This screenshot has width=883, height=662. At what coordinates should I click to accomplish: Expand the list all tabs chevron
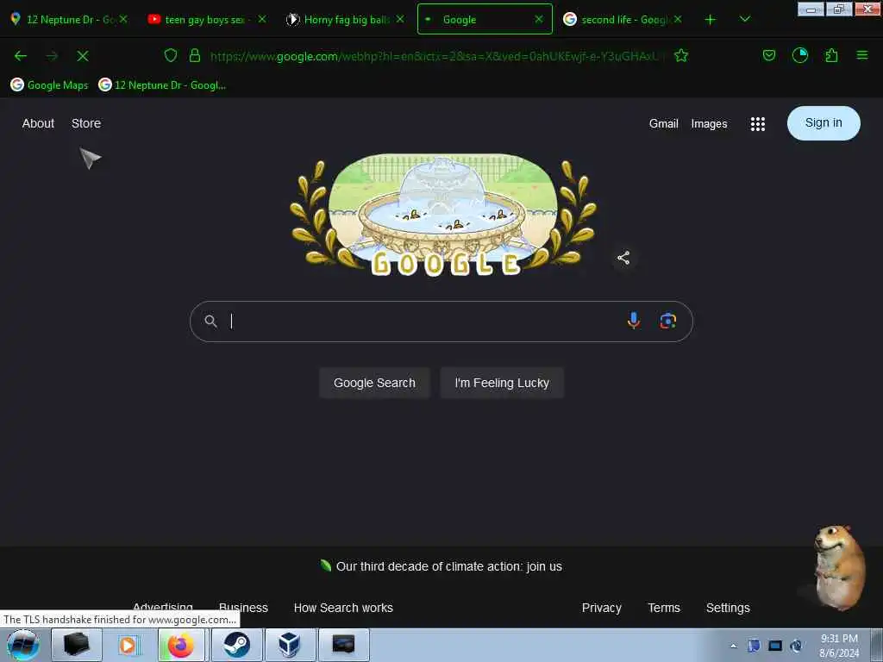[744, 19]
